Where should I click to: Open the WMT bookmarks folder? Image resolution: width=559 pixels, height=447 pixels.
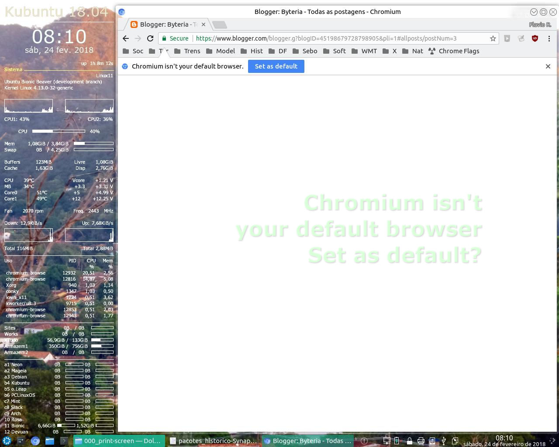click(x=369, y=51)
